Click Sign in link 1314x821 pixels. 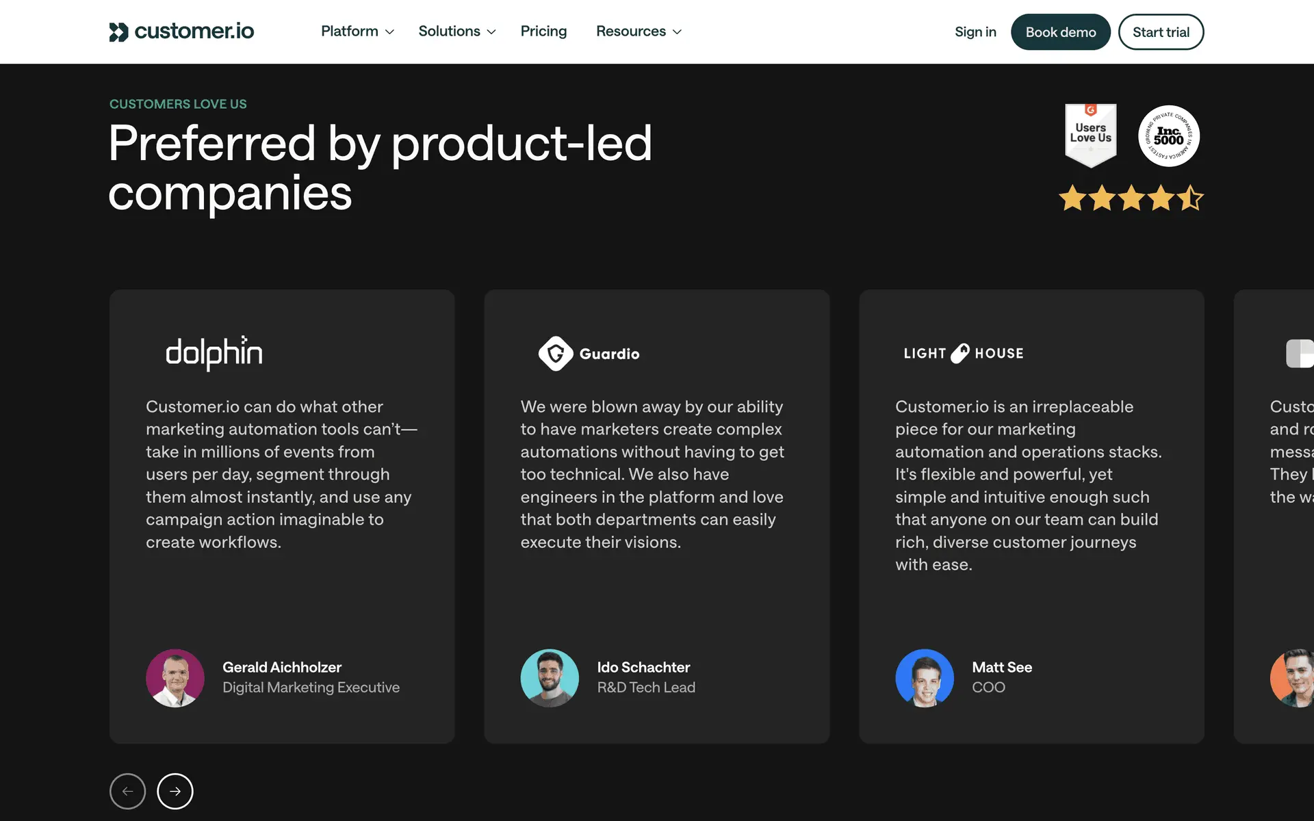pos(975,32)
